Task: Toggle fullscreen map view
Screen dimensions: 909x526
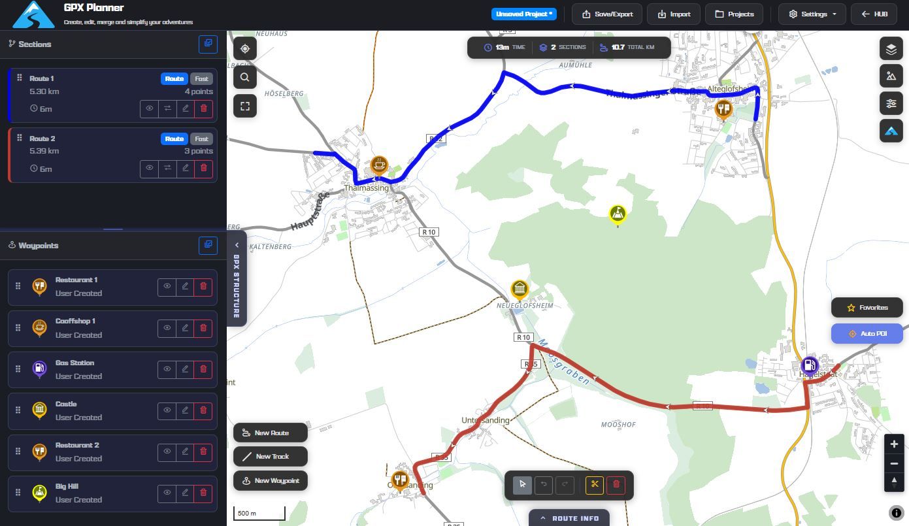Action: (x=245, y=107)
